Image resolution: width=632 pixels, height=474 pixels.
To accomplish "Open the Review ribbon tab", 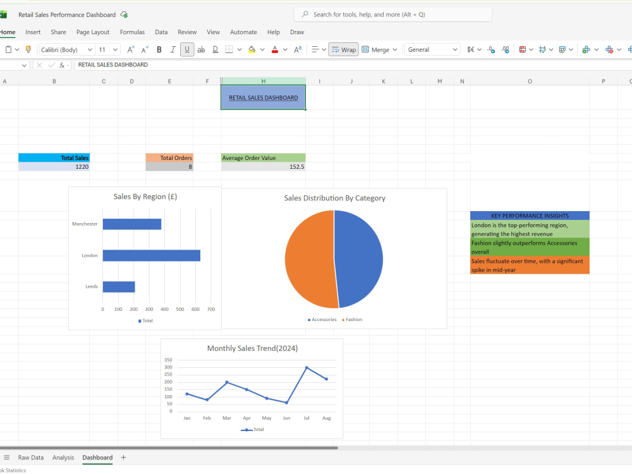I will [187, 32].
